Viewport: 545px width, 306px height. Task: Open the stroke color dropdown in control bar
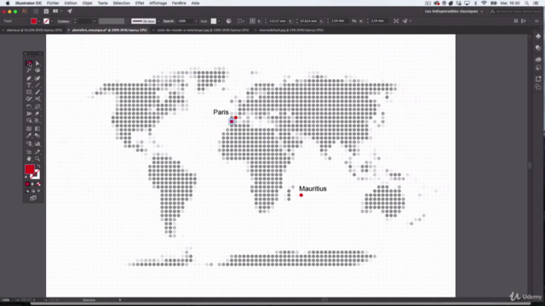click(52, 21)
